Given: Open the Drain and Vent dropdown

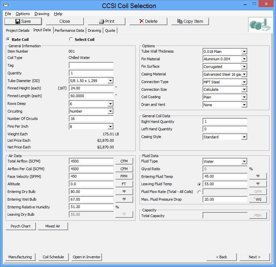Looking at the screenshot, I should (x=243, y=105).
